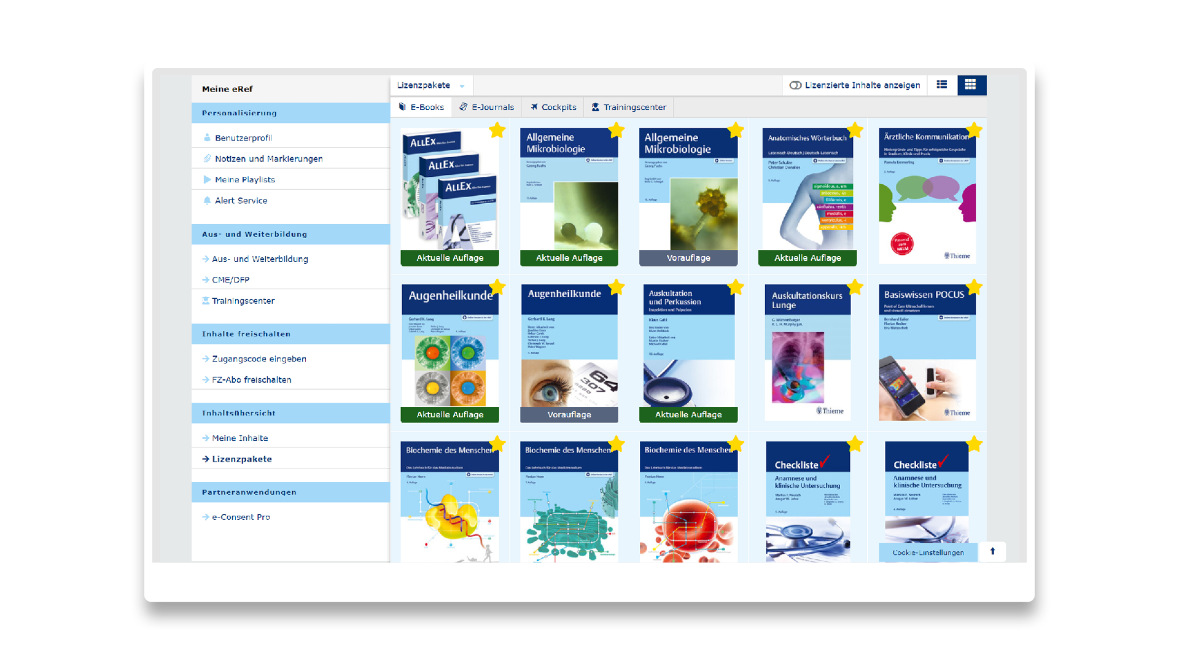
Task: Open the Trainingscenter tab
Action: [629, 107]
